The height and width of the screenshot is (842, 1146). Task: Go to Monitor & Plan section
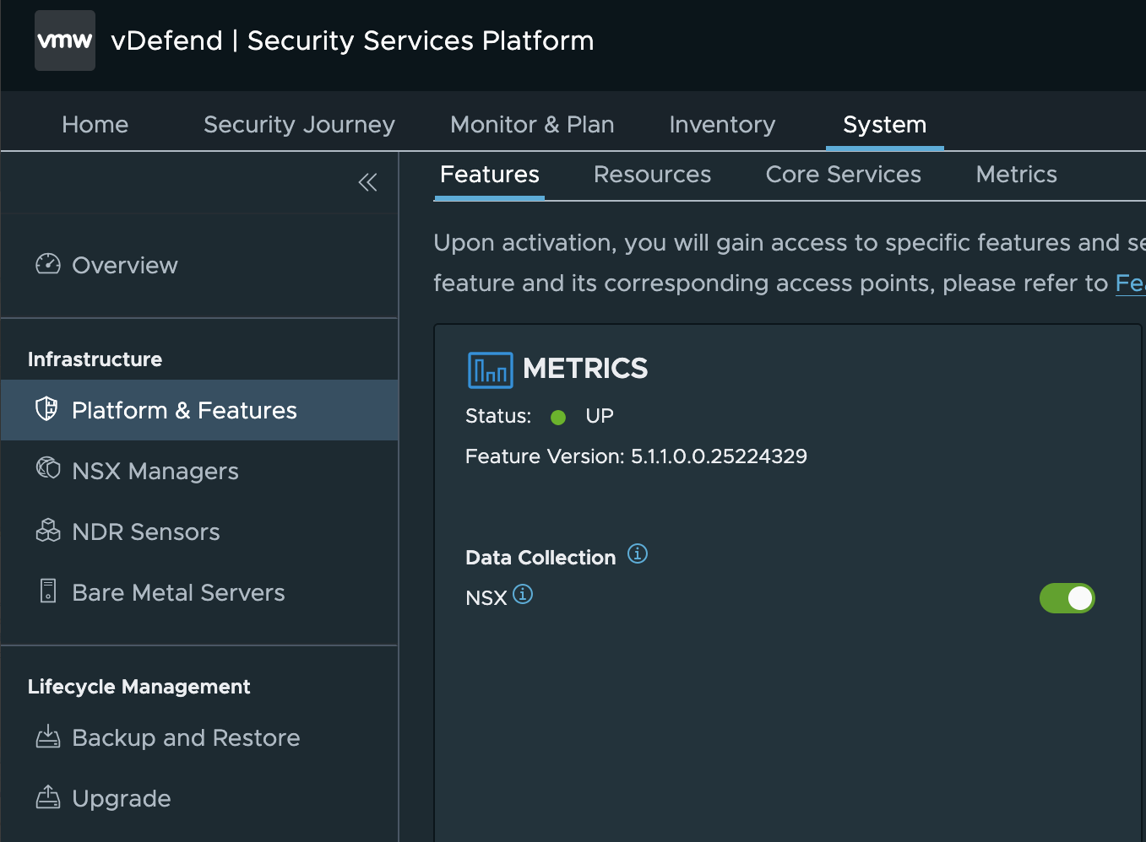pos(532,125)
